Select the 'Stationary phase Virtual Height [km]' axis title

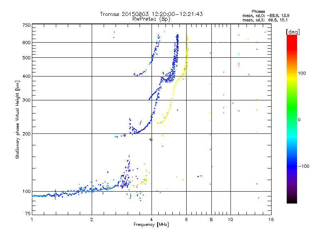point(17,119)
